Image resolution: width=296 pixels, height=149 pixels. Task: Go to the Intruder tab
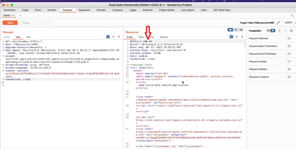[52, 10]
